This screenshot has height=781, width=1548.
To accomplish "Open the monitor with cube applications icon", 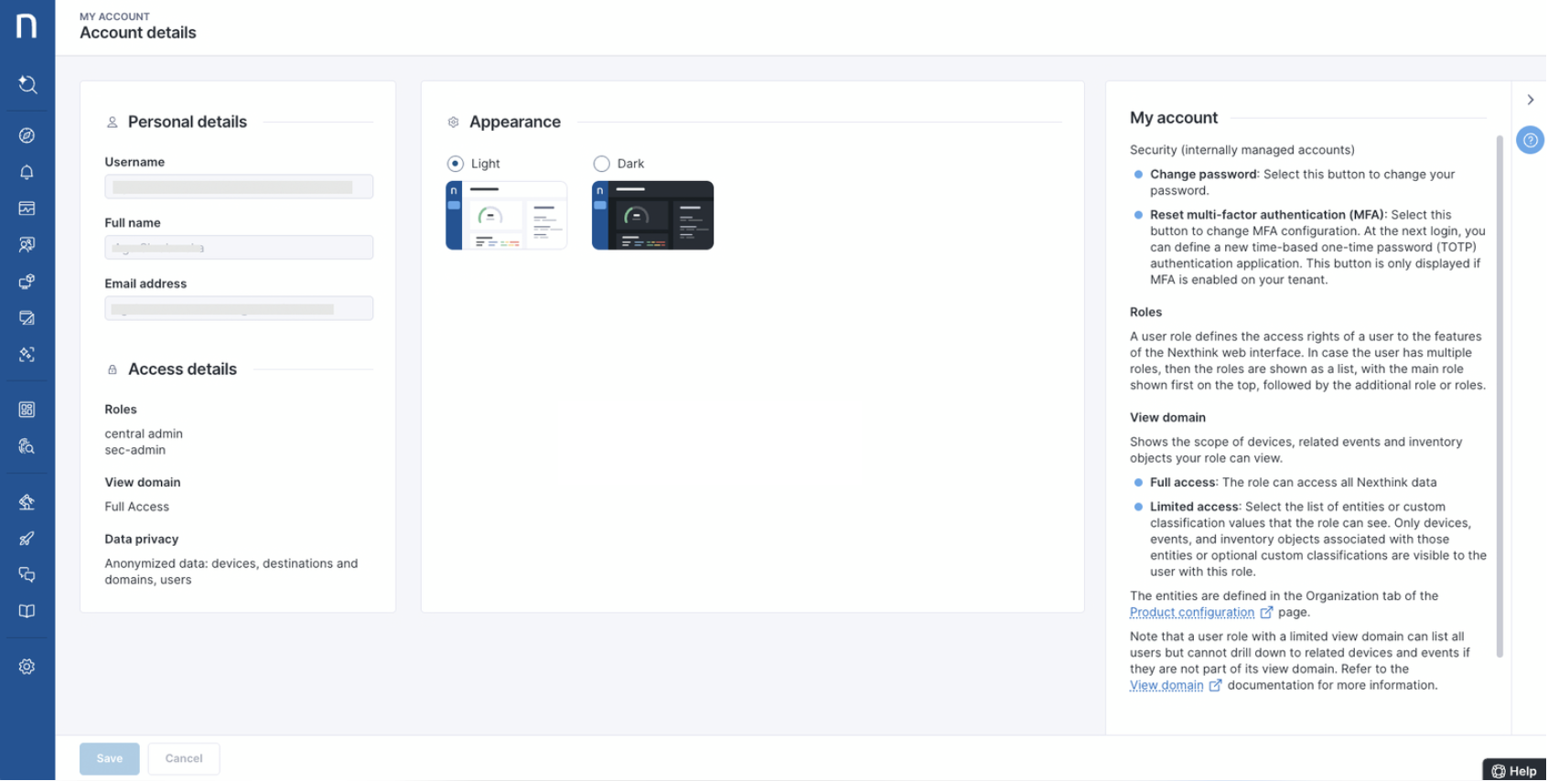I will (27, 282).
